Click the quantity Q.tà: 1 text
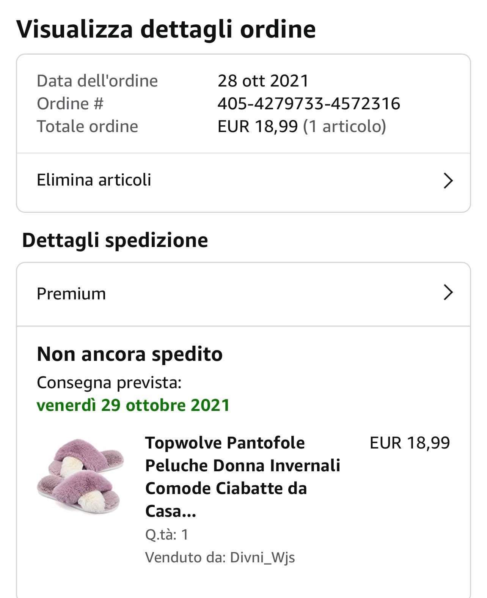This screenshot has height=598, width=487. point(167,535)
